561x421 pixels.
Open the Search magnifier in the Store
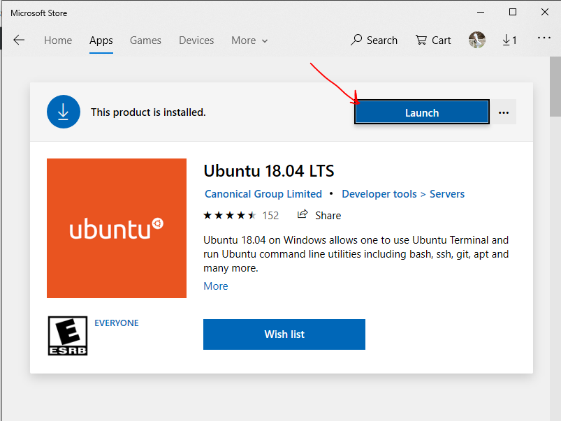click(x=374, y=40)
